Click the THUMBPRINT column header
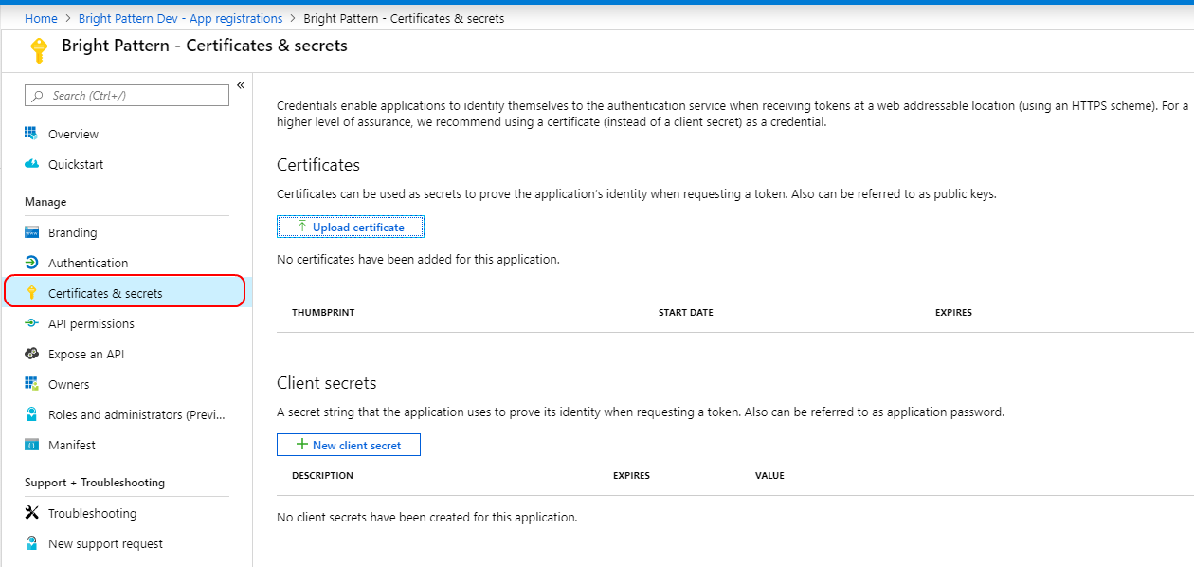The image size is (1194, 567). coord(323,312)
